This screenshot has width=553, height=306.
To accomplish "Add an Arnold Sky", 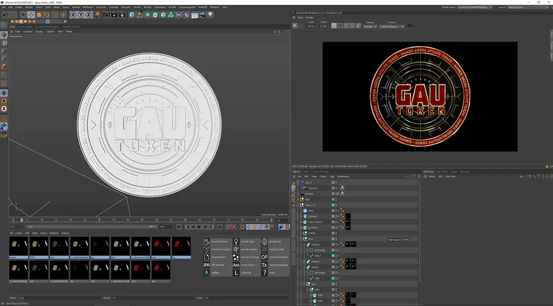I will [x=275, y=241].
